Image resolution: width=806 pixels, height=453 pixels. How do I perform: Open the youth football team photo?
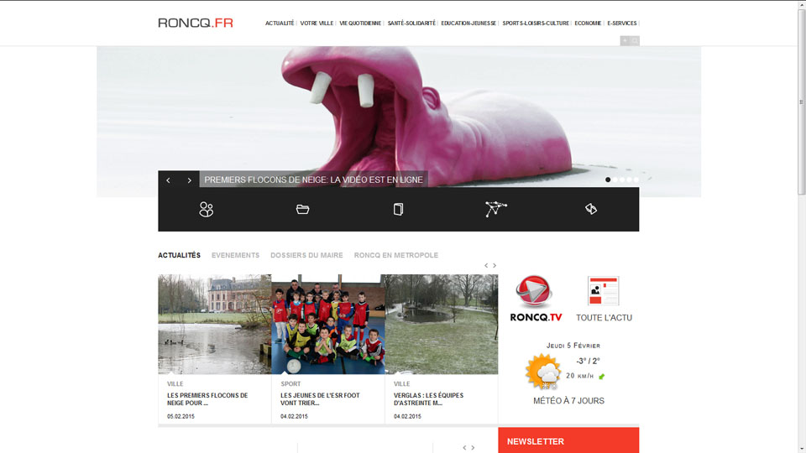(x=328, y=324)
